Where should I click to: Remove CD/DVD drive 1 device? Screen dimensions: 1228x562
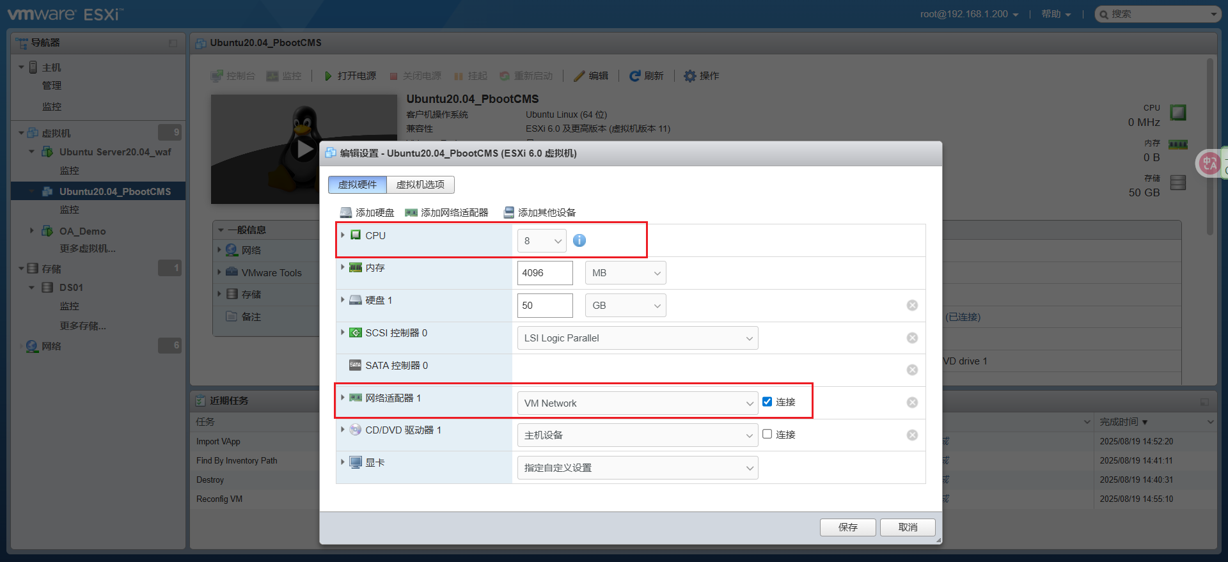pyautogui.click(x=913, y=435)
